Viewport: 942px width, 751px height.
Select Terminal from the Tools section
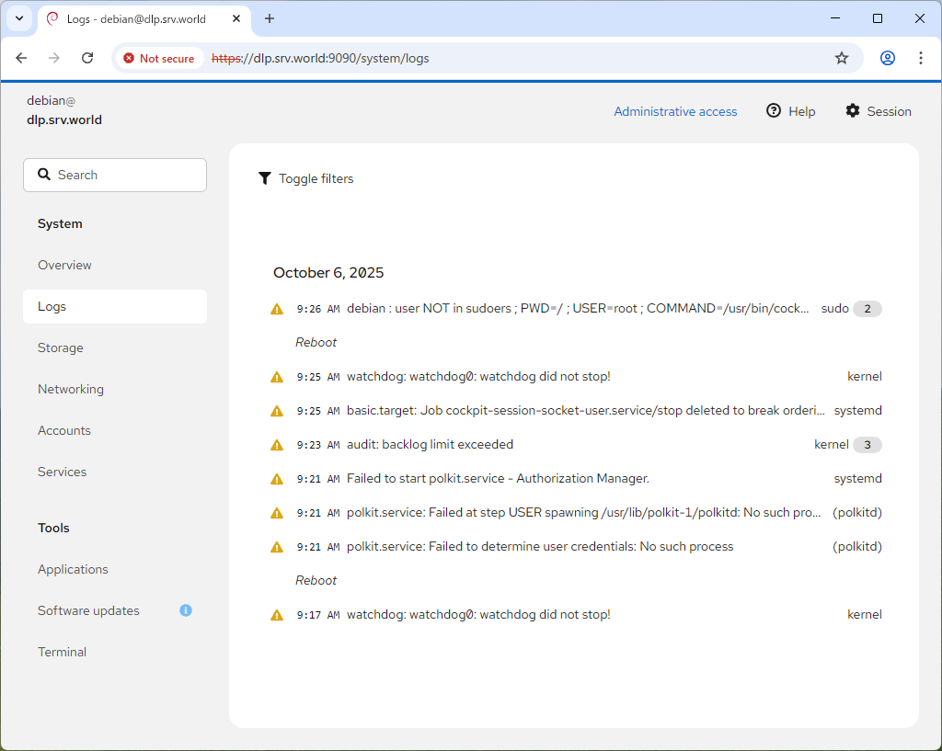(x=62, y=652)
